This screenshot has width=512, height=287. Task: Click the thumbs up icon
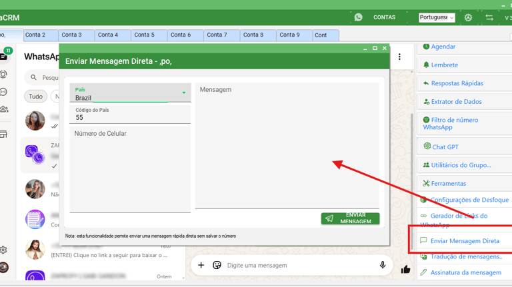coord(405,270)
